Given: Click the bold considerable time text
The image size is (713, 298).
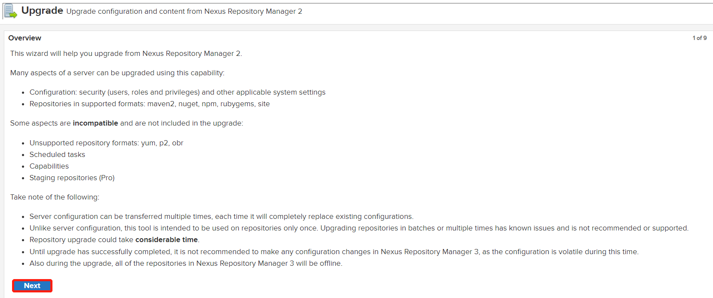Looking at the screenshot, I should pos(166,240).
